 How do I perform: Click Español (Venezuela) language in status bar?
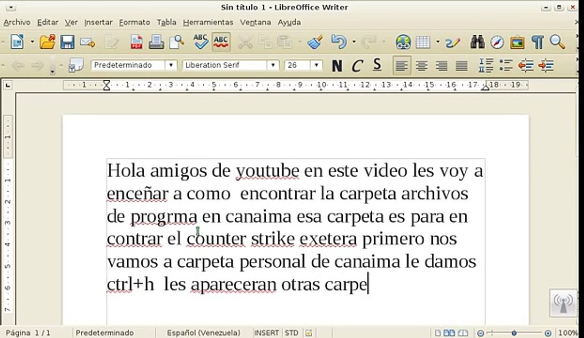click(x=204, y=333)
